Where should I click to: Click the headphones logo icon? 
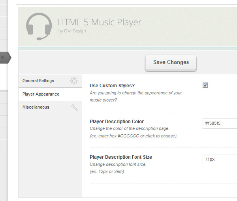[39, 26]
